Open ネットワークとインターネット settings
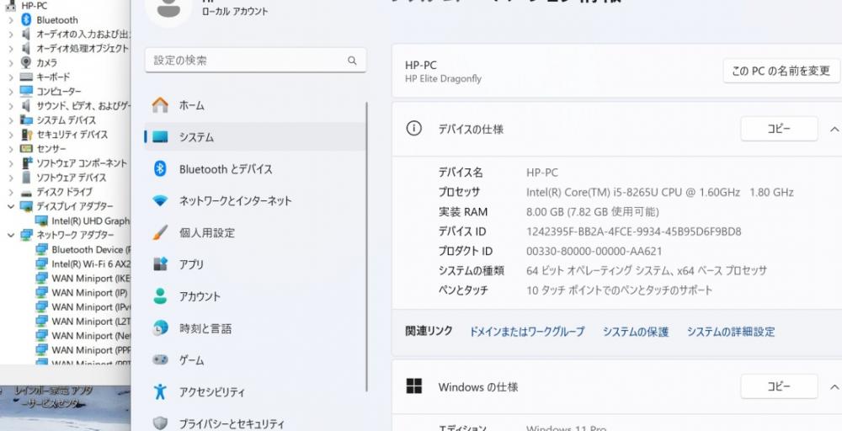 (x=256, y=200)
